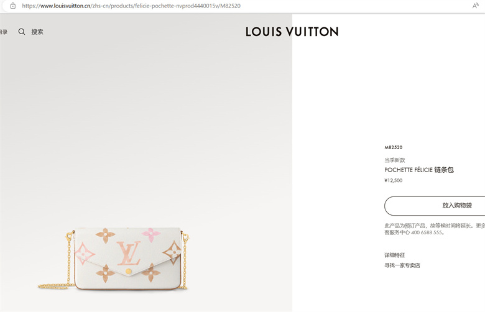Open the 目录 menu
Viewport: 485px width, 312px height.
tap(4, 32)
